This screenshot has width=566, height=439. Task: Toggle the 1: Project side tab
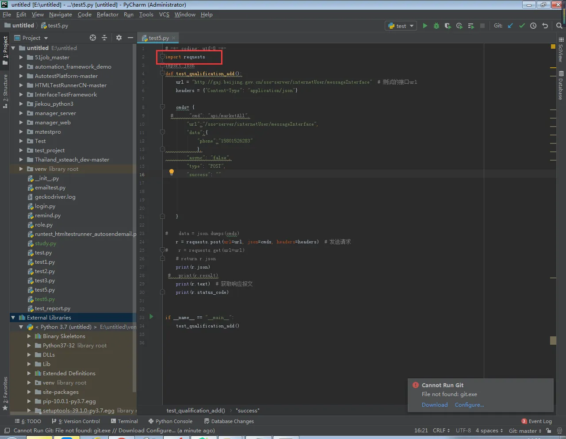click(x=5, y=51)
